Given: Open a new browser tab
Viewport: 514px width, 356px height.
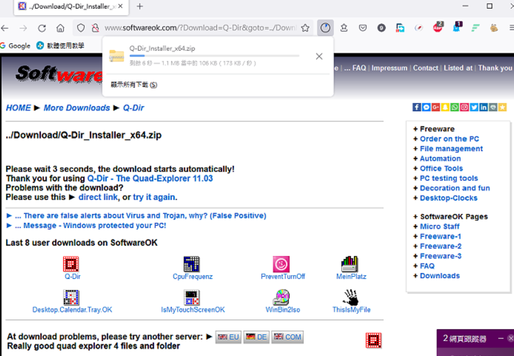Looking at the screenshot, I should tap(140, 6).
